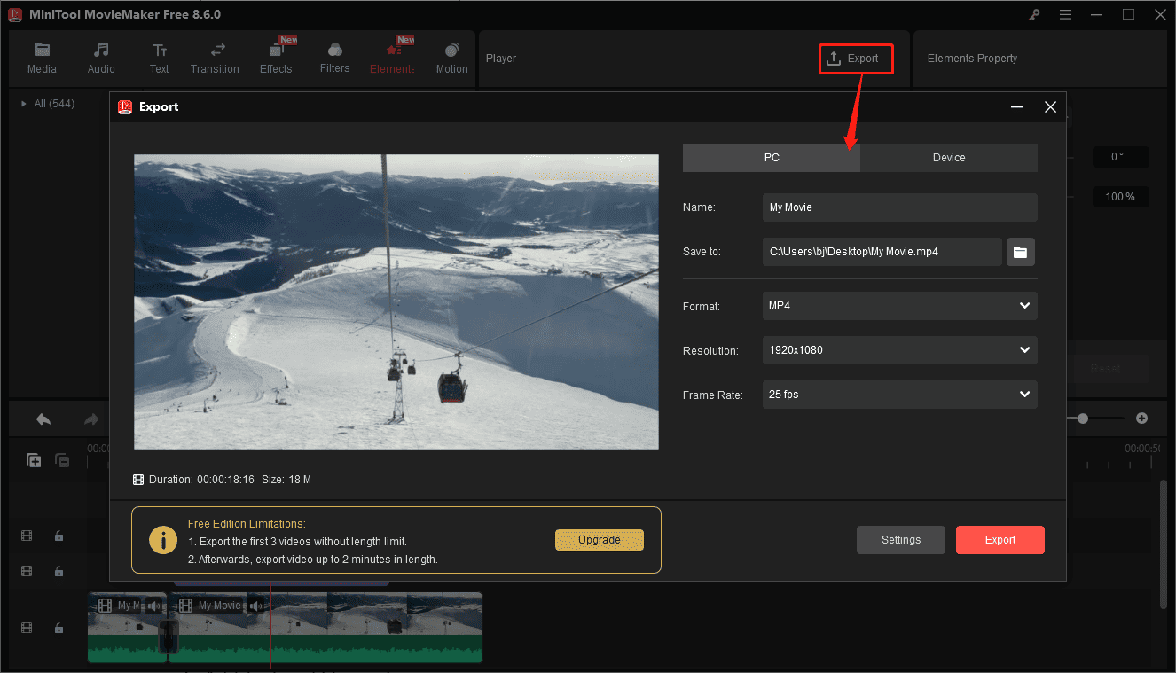1176x673 pixels.
Task: Click the MiniTool MovieMaker logo in title bar
Action: (15, 14)
